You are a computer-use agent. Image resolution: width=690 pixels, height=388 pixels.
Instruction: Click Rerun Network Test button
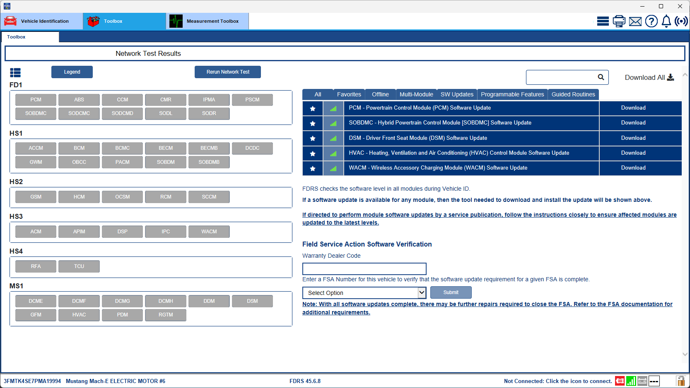pyautogui.click(x=228, y=72)
